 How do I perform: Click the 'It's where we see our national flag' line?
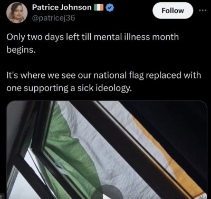[x=103, y=75]
